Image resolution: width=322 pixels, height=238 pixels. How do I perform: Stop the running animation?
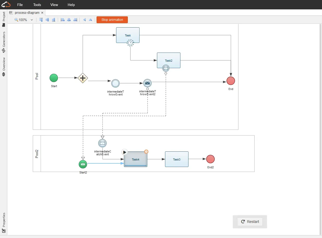point(112,20)
